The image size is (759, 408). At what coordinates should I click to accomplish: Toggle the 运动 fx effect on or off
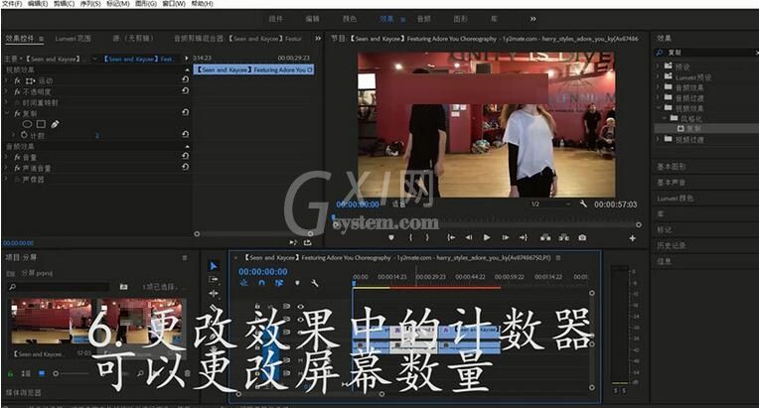click(x=18, y=80)
